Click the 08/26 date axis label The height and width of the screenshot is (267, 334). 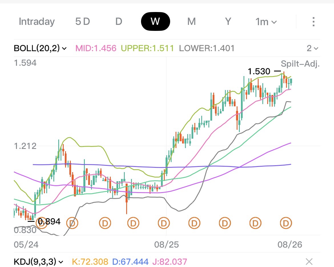click(290, 245)
